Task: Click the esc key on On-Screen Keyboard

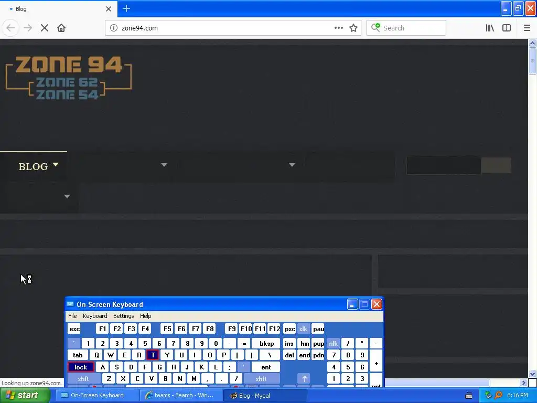Action: (x=74, y=329)
